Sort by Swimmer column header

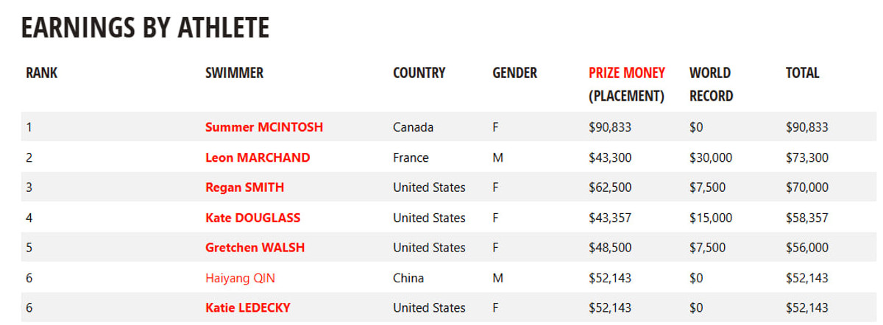234,73
